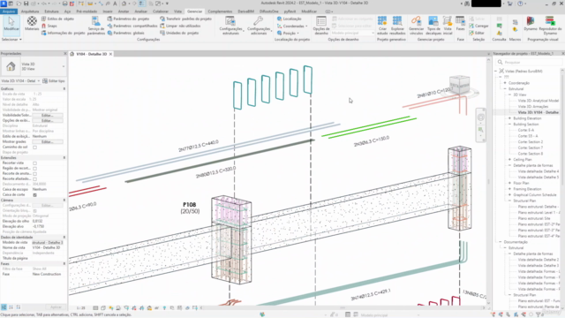565x318 pixels.
Task: Open Serviço de parâmetros
Action: click(96, 26)
